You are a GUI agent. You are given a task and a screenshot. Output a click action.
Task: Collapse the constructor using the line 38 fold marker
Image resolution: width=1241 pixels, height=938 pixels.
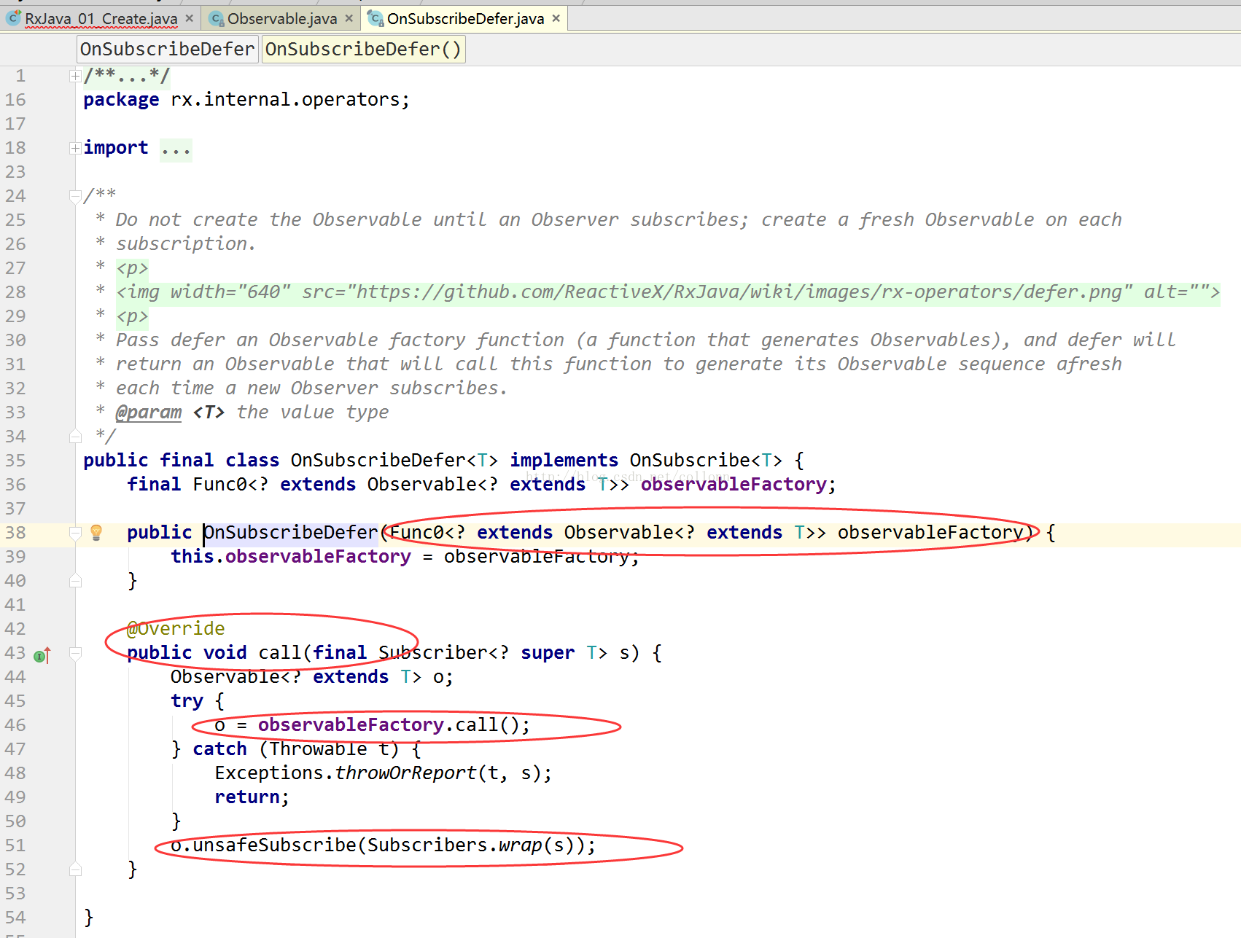75,533
